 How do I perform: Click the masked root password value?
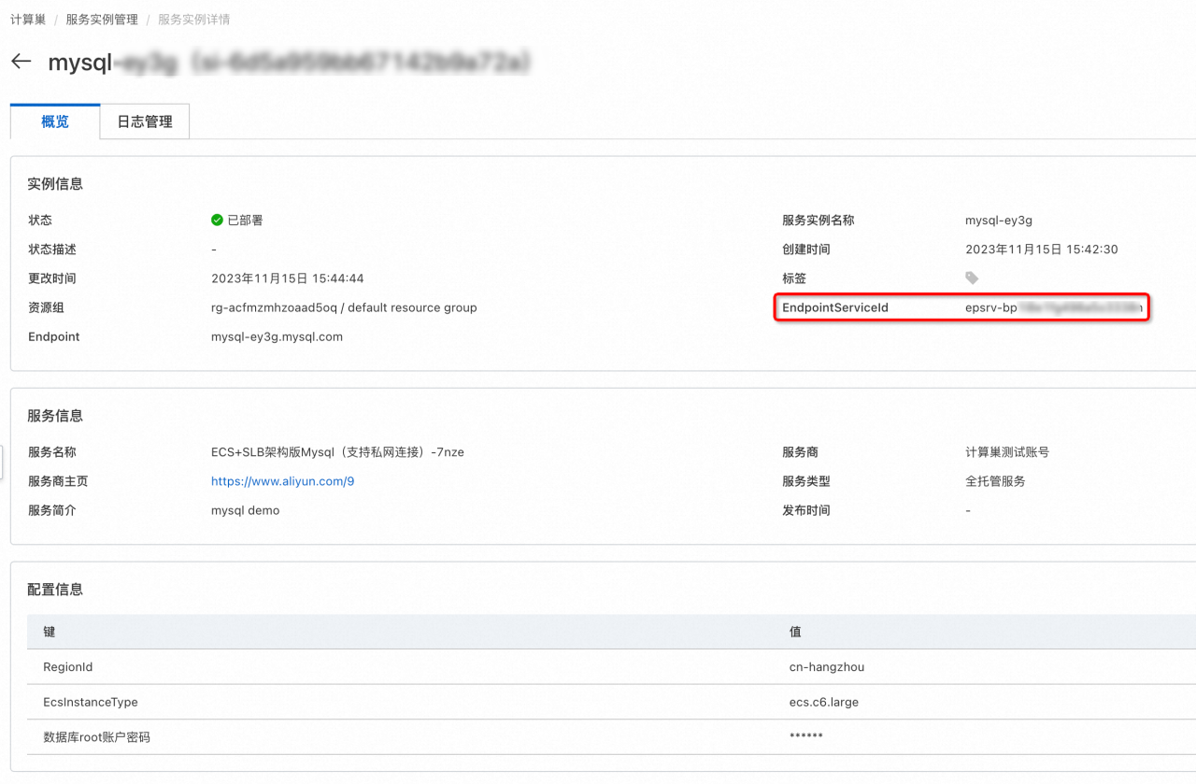(805, 737)
